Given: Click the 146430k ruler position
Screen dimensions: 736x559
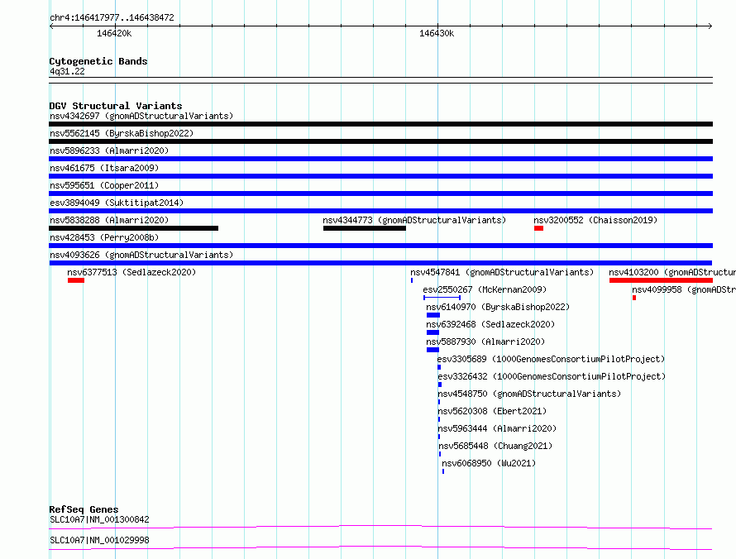Looking at the screenshot, I should coord(437,33).
